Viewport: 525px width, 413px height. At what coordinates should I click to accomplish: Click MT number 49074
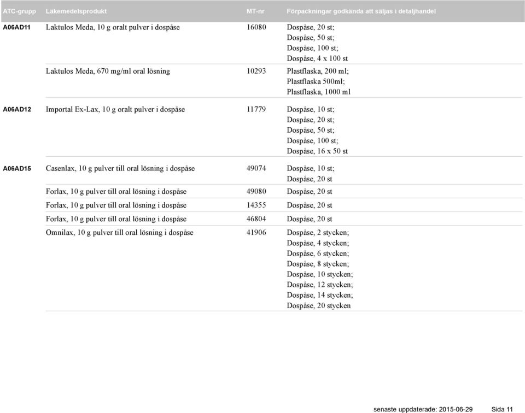[256, 168]
